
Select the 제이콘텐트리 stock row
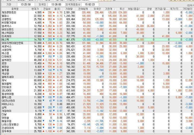97,12
